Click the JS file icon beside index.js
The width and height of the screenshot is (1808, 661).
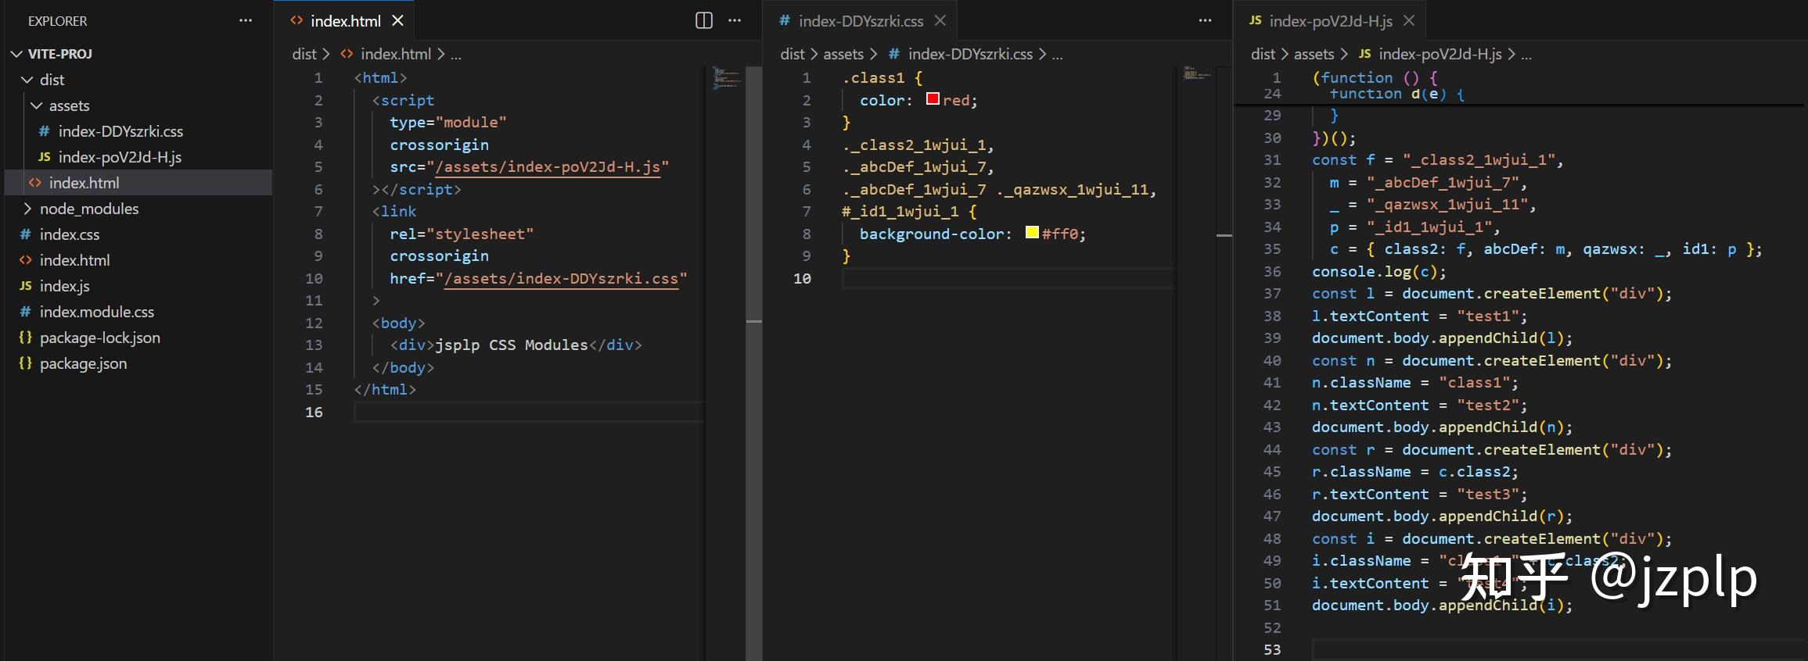pos(26,286)
